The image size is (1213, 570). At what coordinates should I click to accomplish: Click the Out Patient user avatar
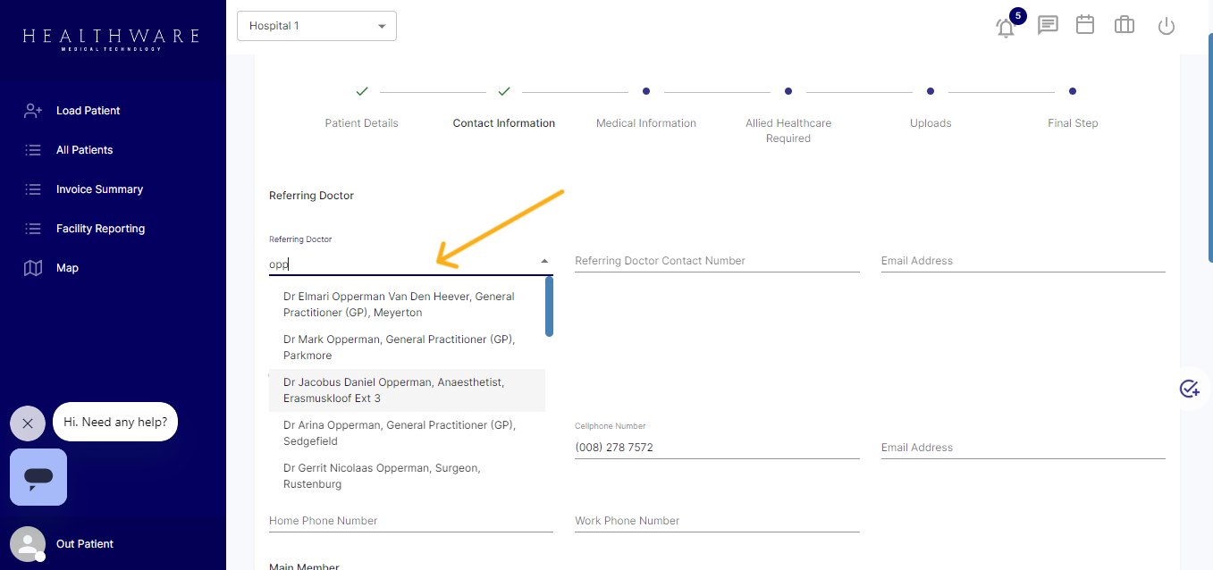[28, 543]
